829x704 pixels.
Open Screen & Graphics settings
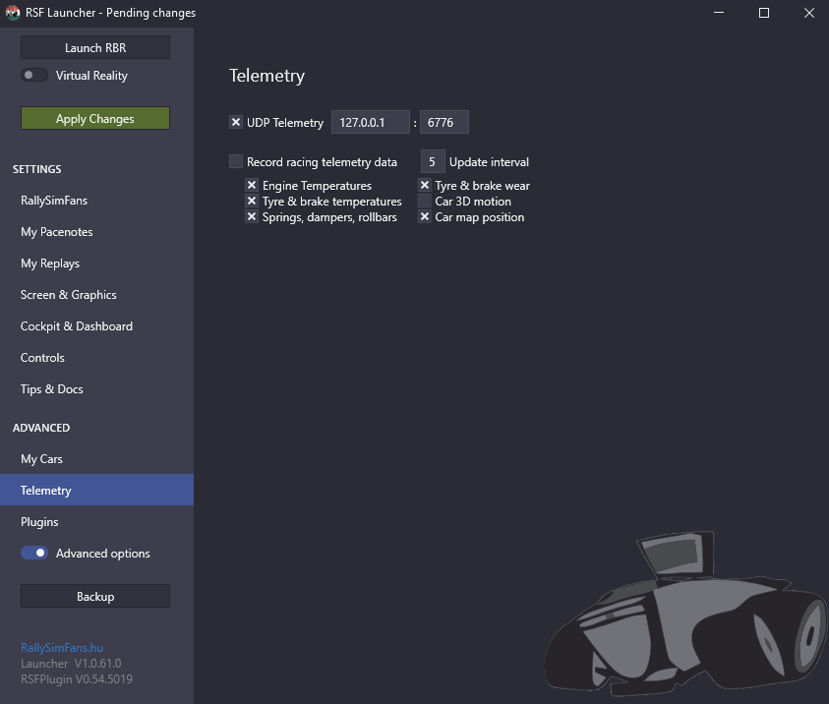tap(69, 295)
